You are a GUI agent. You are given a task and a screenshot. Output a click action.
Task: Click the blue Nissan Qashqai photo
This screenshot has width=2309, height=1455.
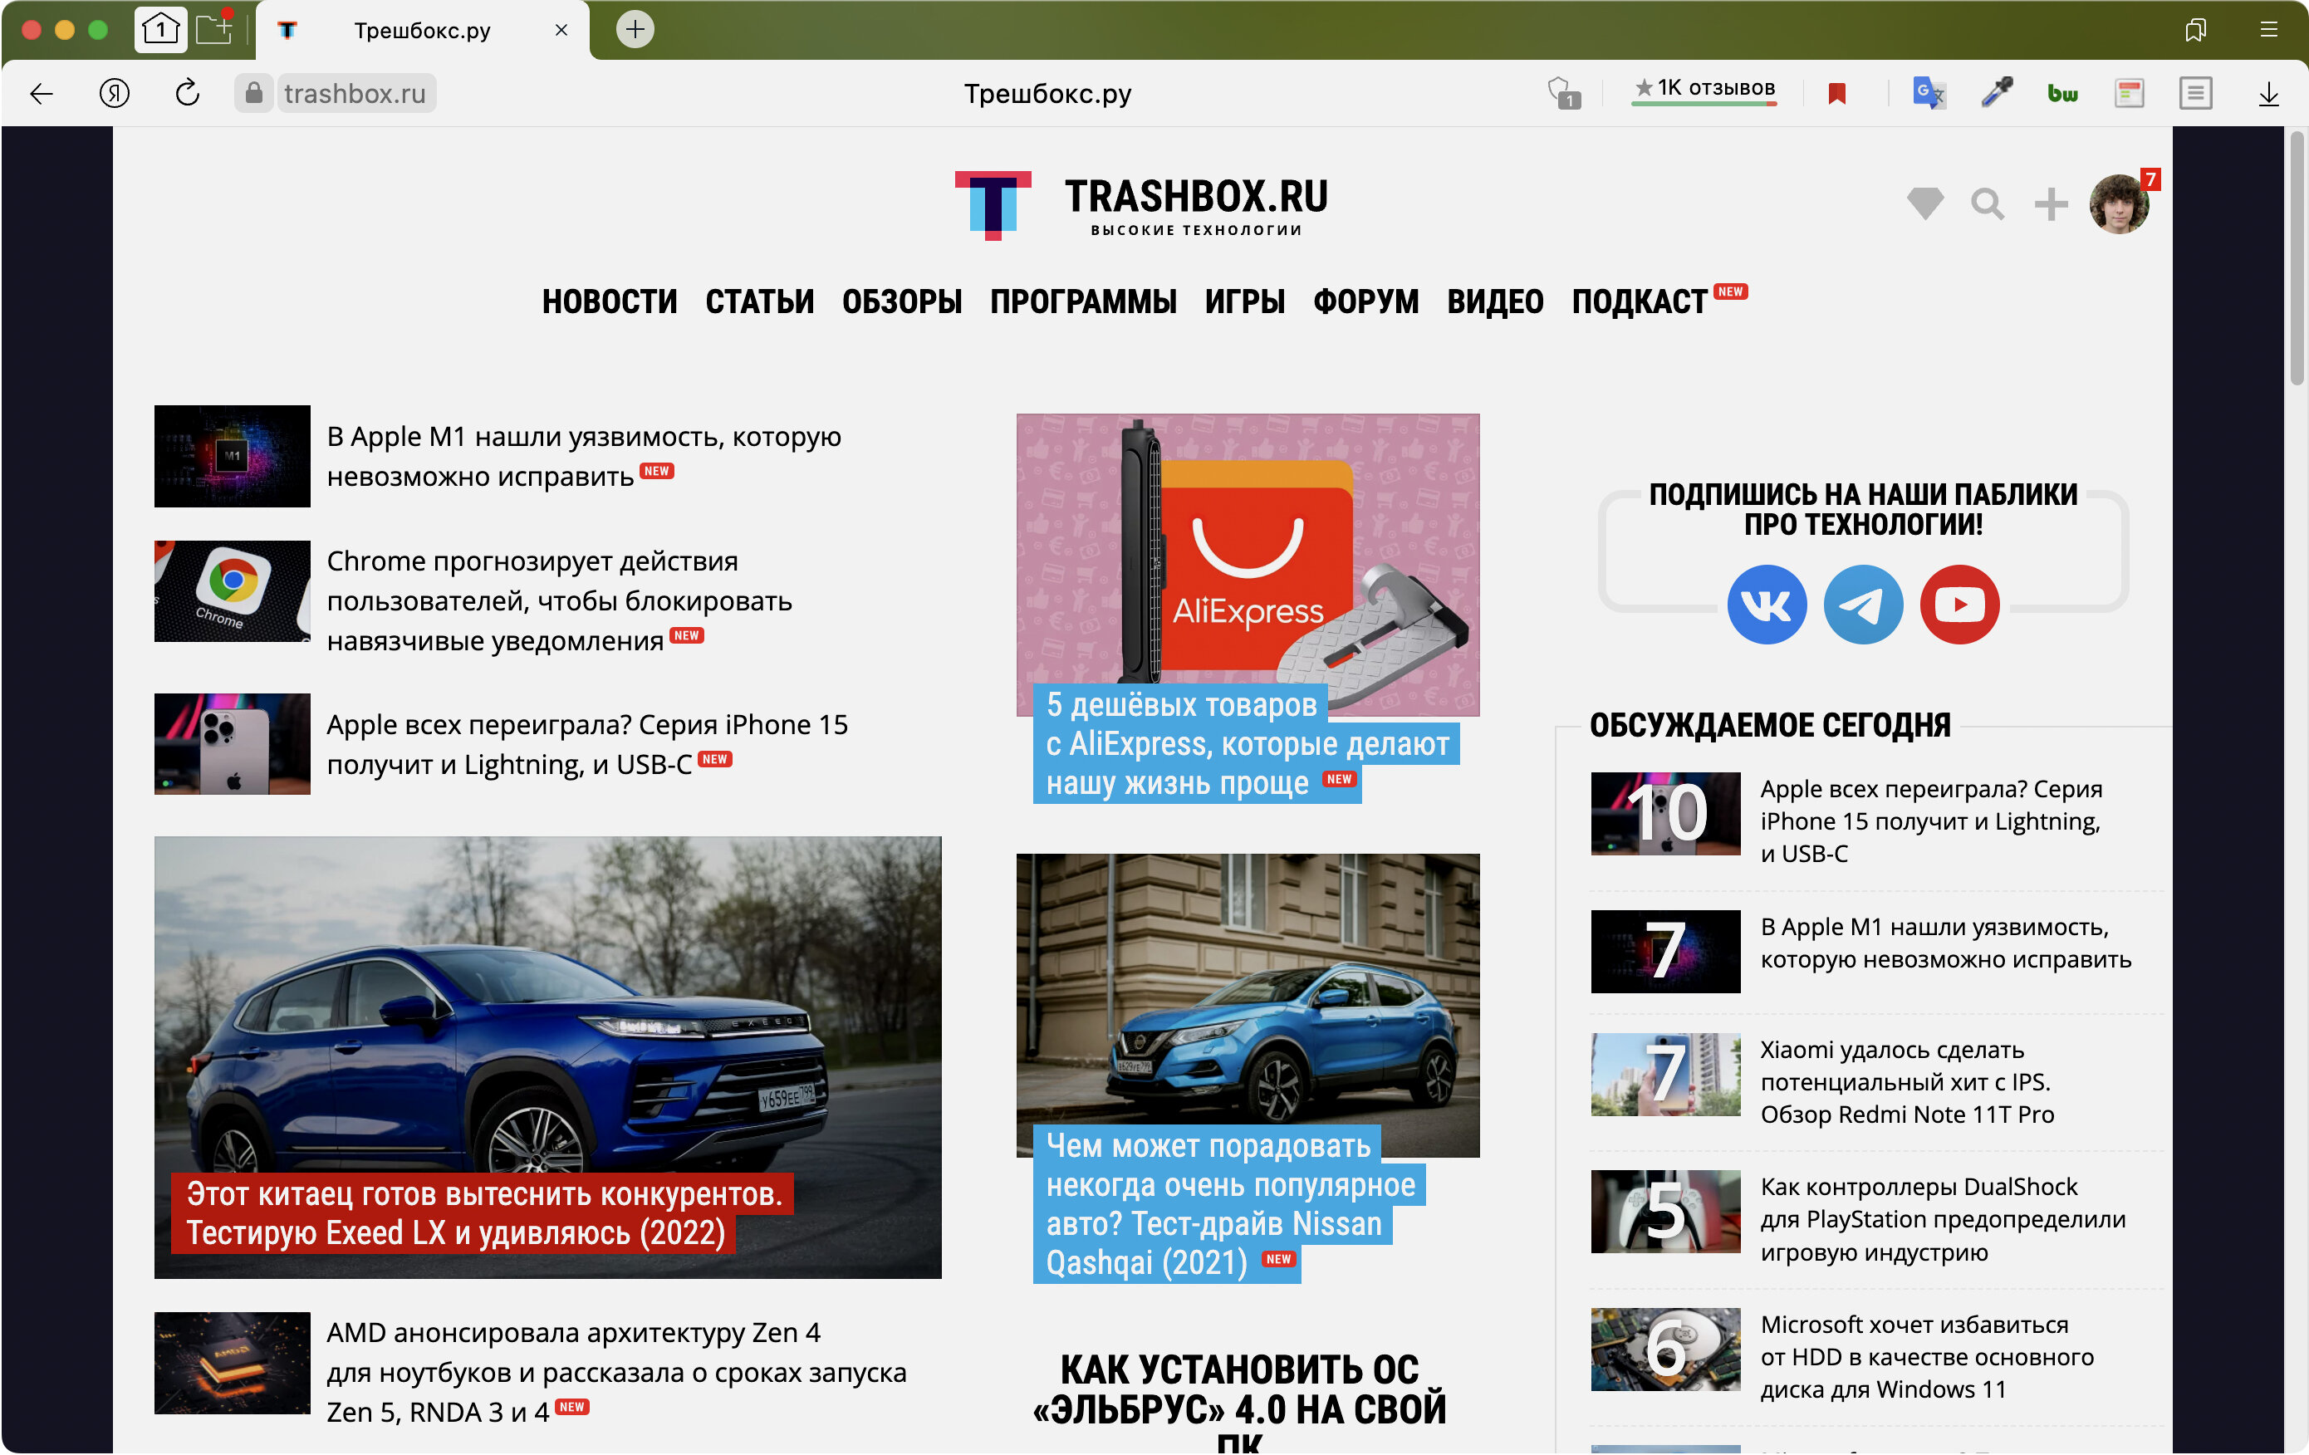(1248, 1006)
